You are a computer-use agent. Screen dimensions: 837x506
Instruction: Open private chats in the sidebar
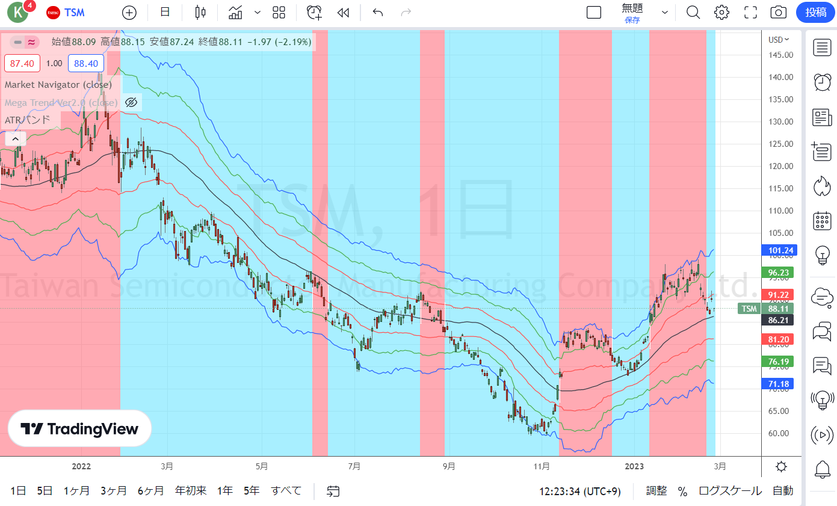[822, 331]
